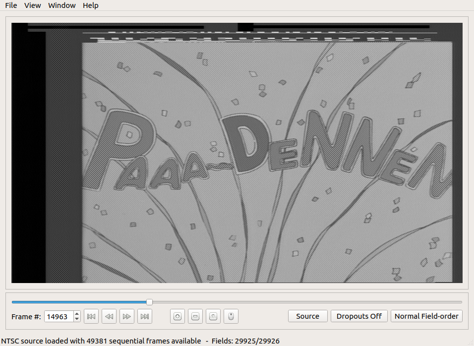This screenshot has width=474, height=346.
Task: Open the File menu
Action: pos(11,5)
